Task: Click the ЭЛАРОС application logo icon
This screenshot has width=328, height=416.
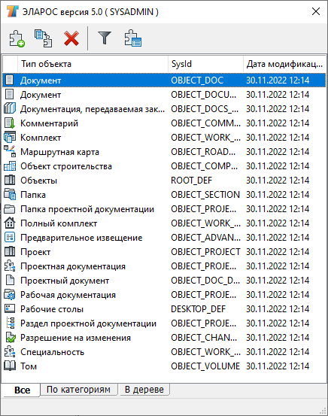Action: (12, 11)
